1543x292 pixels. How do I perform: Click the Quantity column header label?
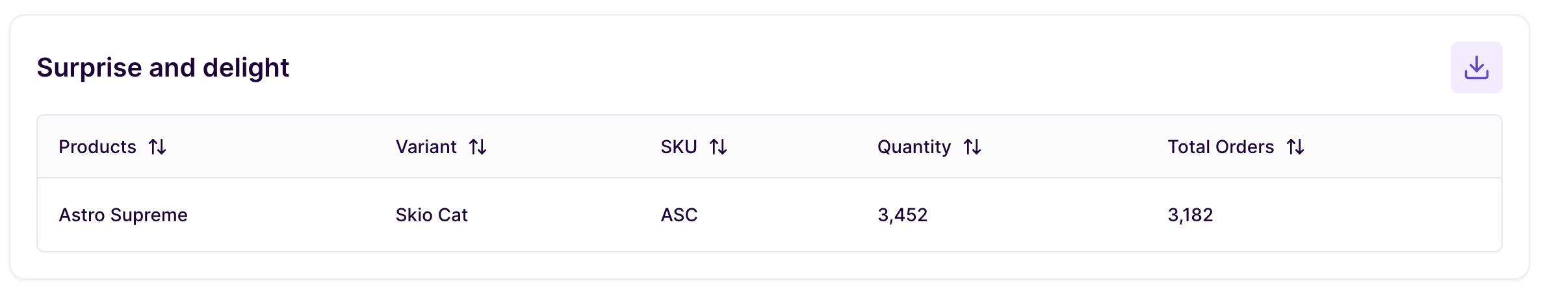tap(914, 147)
